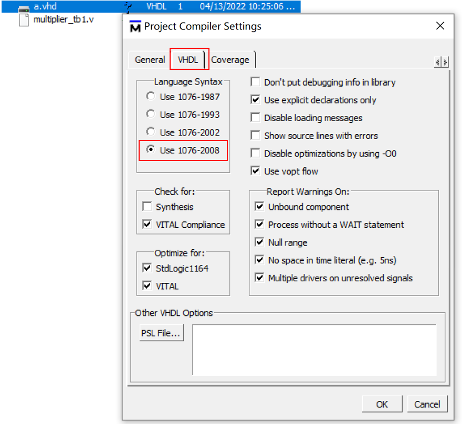The width and height of the screenshot is (462, 424).
Task: Disable the StdLogic1164 optimization
Action: (148, 268)
